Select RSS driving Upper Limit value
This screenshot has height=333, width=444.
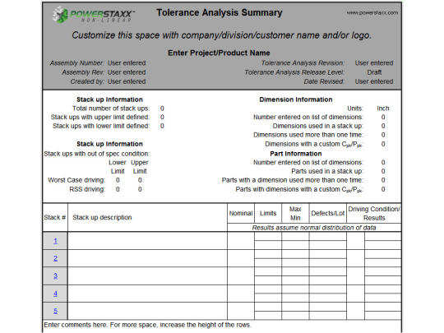[140, 189]
